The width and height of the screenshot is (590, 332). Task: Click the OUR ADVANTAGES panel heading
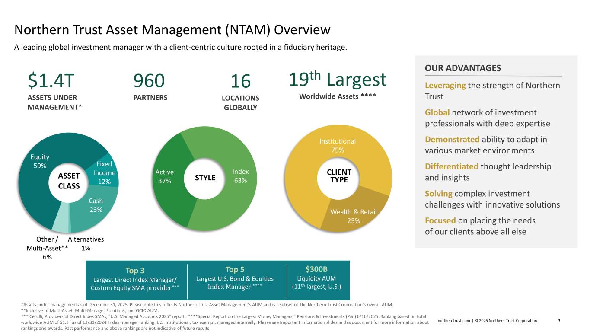(463, 68)
